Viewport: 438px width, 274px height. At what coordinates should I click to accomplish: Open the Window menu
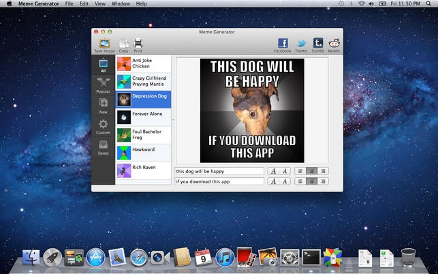(x=121, y=3)
